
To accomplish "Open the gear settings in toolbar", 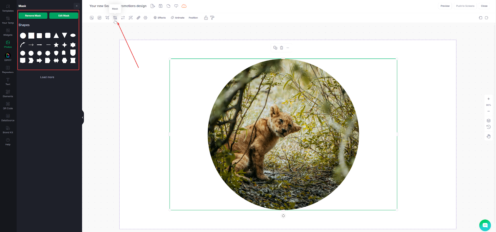I will [145, 18].
